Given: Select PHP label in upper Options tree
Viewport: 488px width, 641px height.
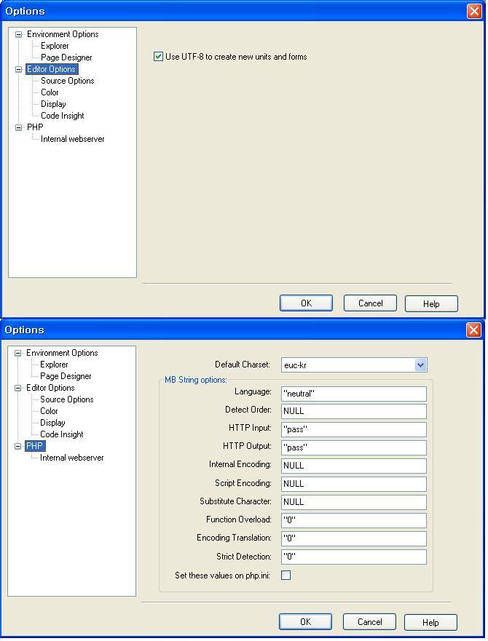Looking at the screenshot, I should 35,127.
